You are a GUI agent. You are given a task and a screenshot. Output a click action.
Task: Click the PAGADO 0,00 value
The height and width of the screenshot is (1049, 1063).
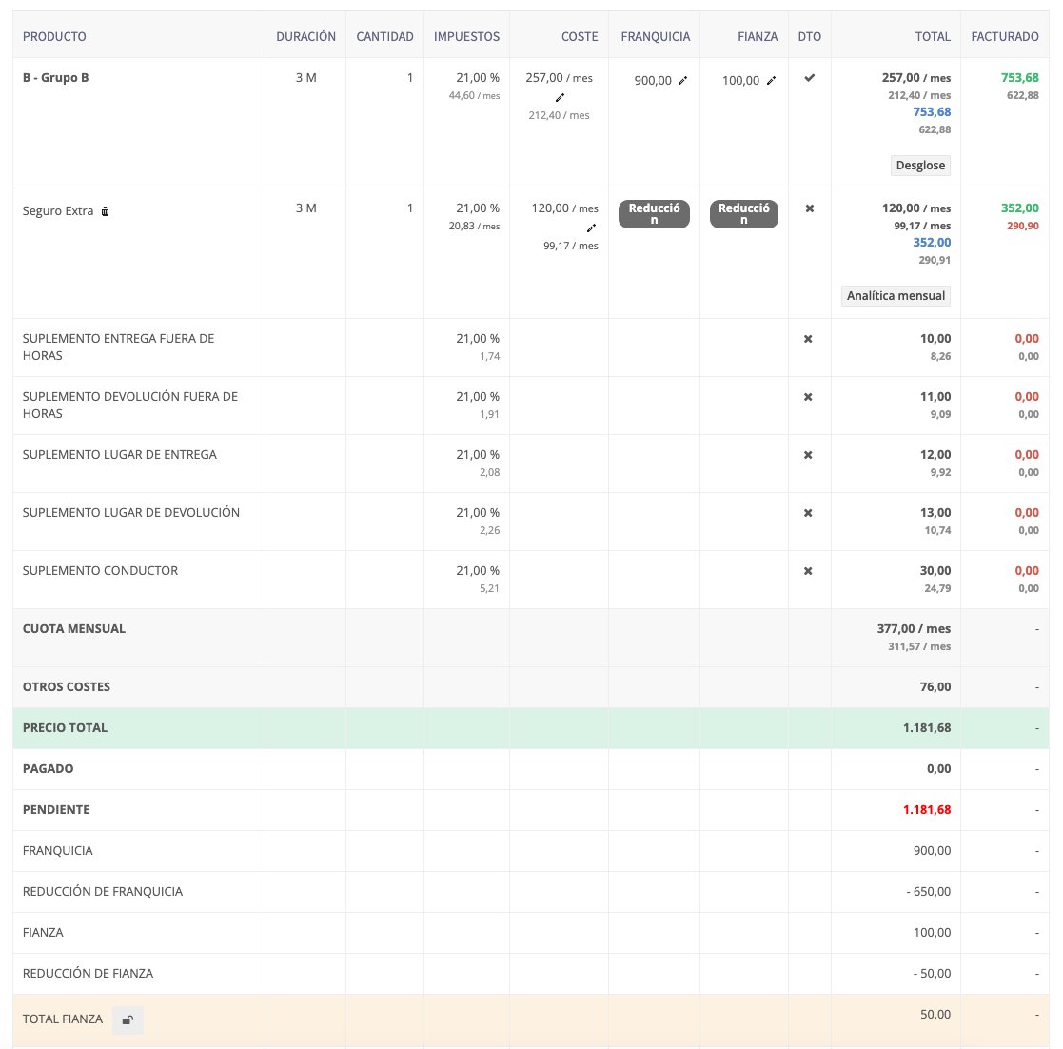tap(939, 768)
